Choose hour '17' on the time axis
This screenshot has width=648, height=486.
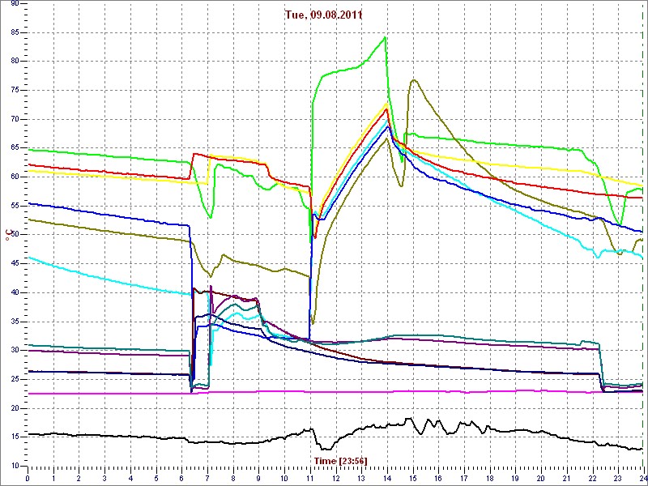[x=463, y=478]
